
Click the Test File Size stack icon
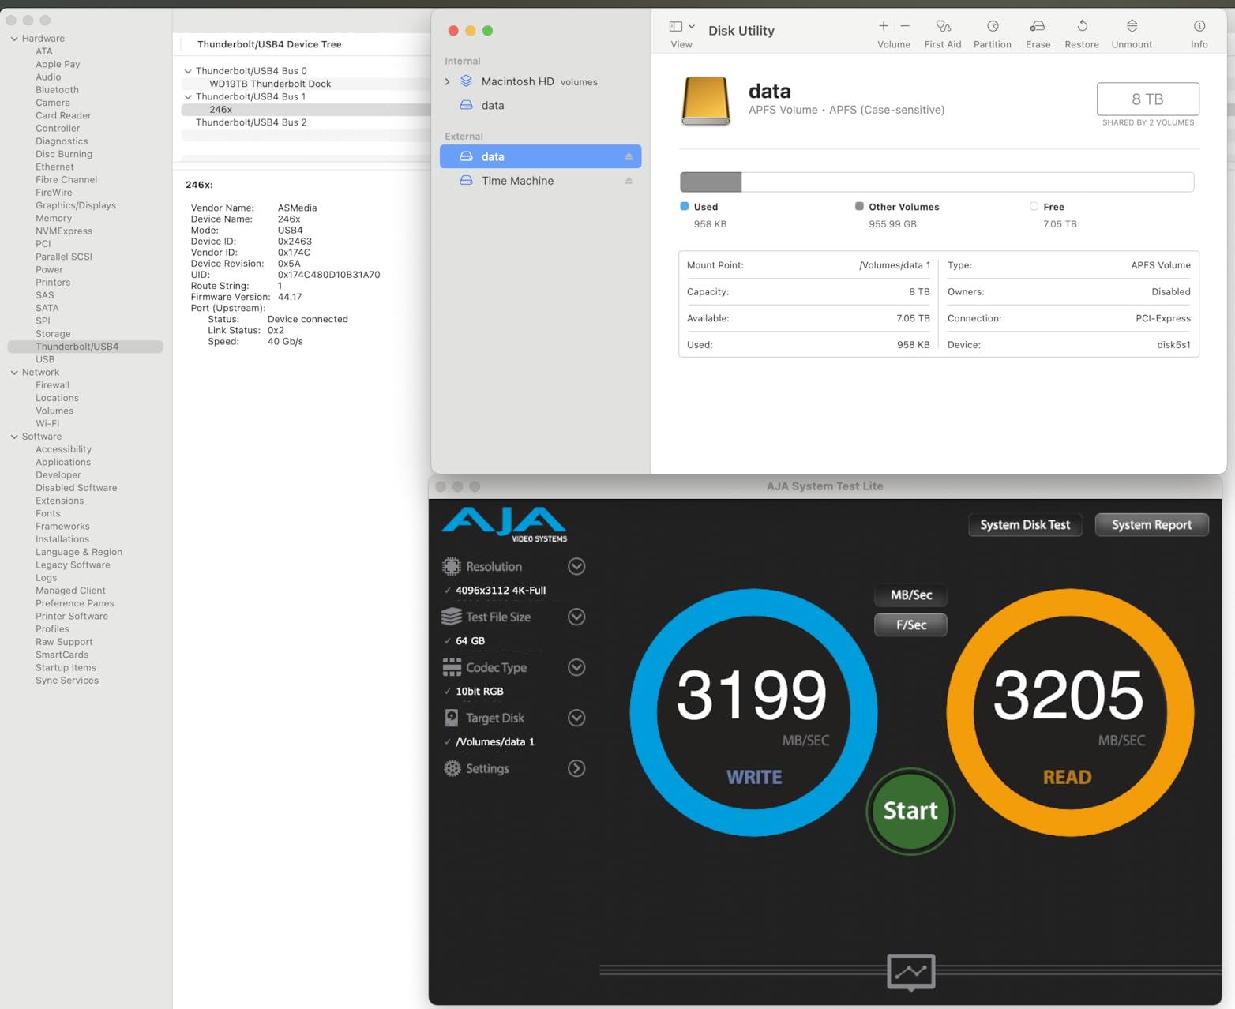pos(452,617)
